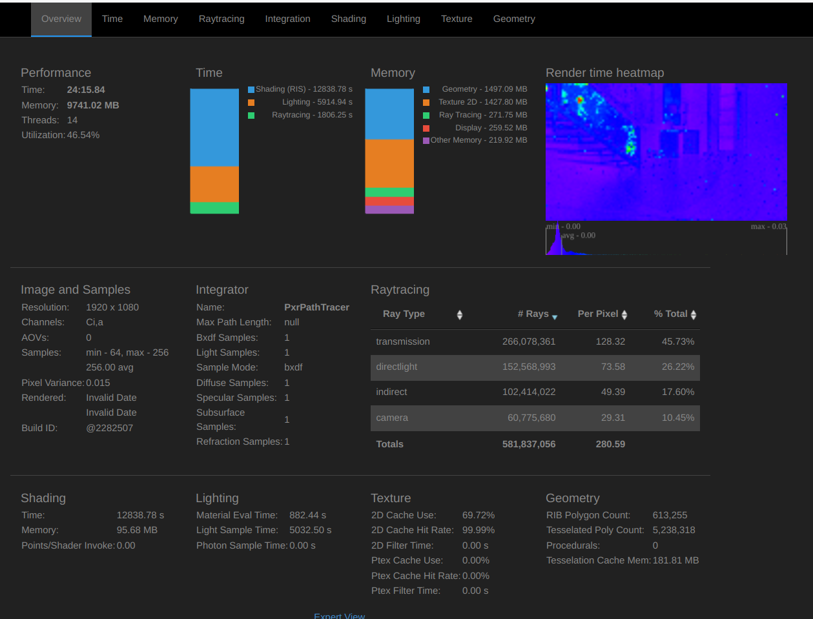Screen dimensions: 813x619
Task: Click blue Geometry memory legend swatch
Action: 426,90
